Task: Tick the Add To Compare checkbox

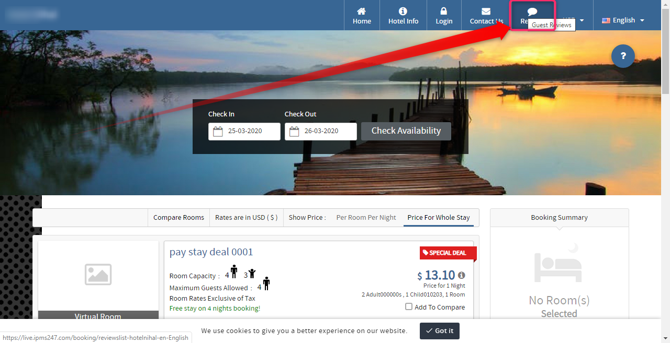Action: pos(409,307)
